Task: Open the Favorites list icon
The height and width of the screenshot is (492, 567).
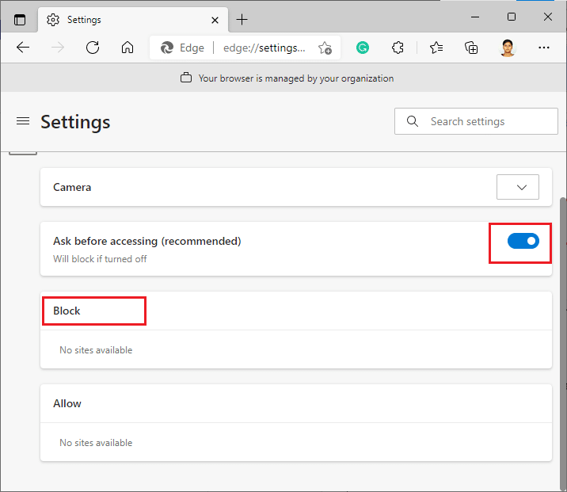Action: pyautogui.click(x=436, y=48)
